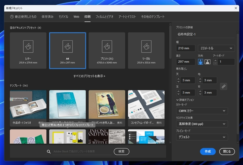Click the テンプレート (36) heading
The height and width of the screenshot is (165, 243).
19,86
